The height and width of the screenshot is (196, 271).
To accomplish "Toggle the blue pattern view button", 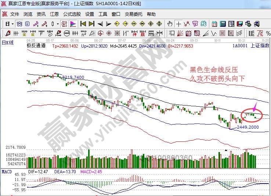I will 19,24.
